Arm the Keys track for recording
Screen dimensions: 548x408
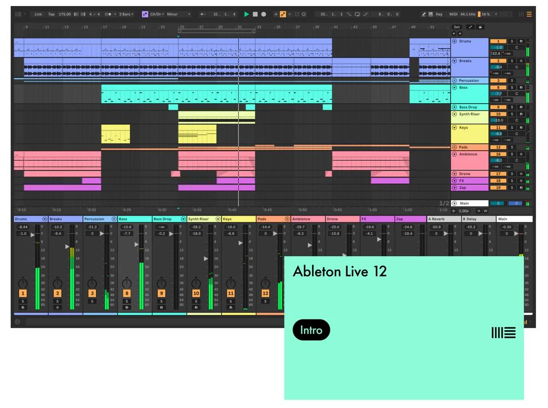tap(521, 128)
